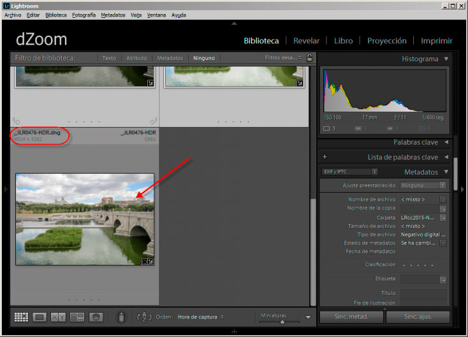Open Ventana menu
This screenshot has width=468, height=337.
[156, 15]
